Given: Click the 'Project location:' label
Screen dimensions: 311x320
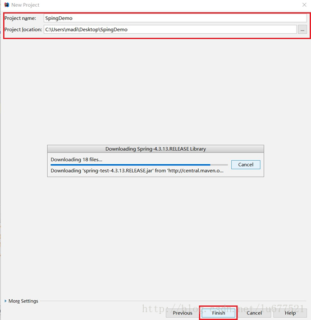Looking at the screenshot, I should pyautogui.click(x=23, y=30).
